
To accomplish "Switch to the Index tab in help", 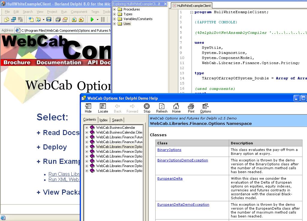I will pyautogui.click(x=103, y=120).
